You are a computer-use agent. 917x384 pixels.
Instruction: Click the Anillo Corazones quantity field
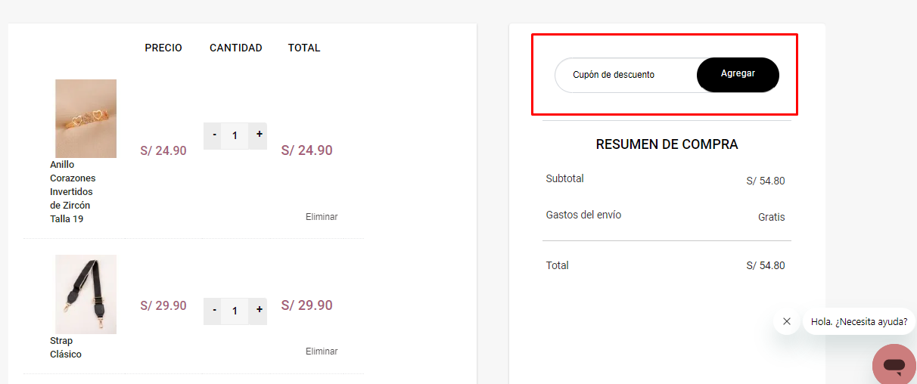[x=235, y=135]
